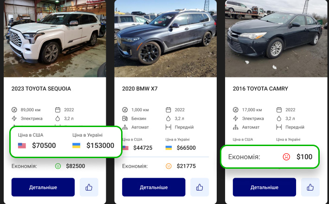Click the odometer icon next to 89,000 км
Screen dimensions: 329x204
pos(14,110)
